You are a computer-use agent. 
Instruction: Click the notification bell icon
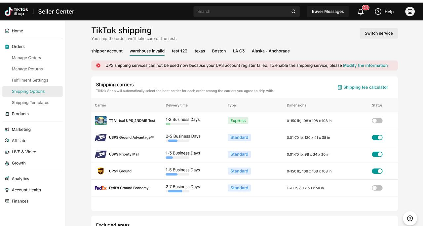click(361, 12)
